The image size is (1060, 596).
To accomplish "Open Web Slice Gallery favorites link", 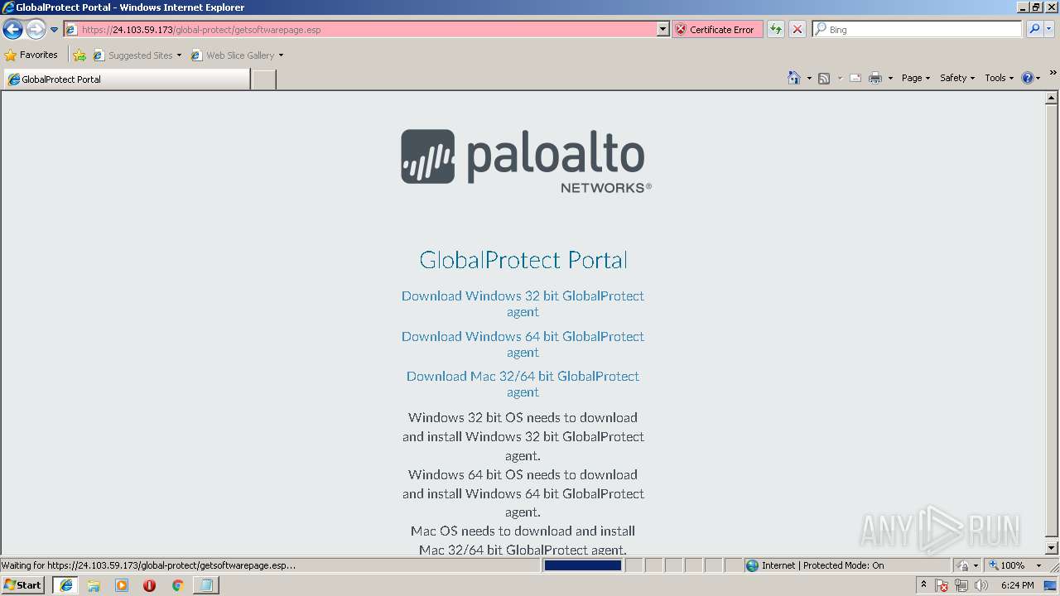I will point(237,55).
